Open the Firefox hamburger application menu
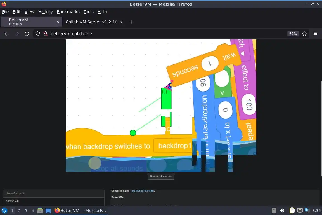Screen dimensions: 322x215 (x=315, y=34)
